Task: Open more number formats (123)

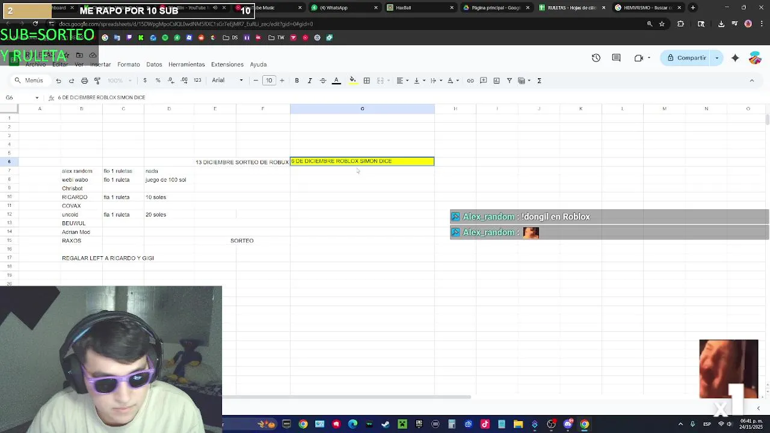Action: tap(197, 81)
